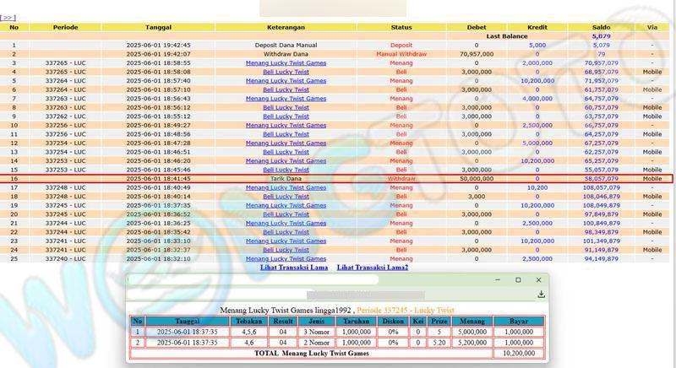The width and height of the screenshot is (676, 368).
Task: Open Menang Lucky Twist Games for periode 337245
Action: 286,205
